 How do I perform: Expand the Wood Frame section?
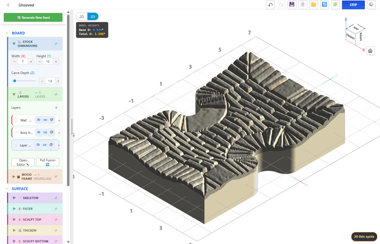[14, 176]
